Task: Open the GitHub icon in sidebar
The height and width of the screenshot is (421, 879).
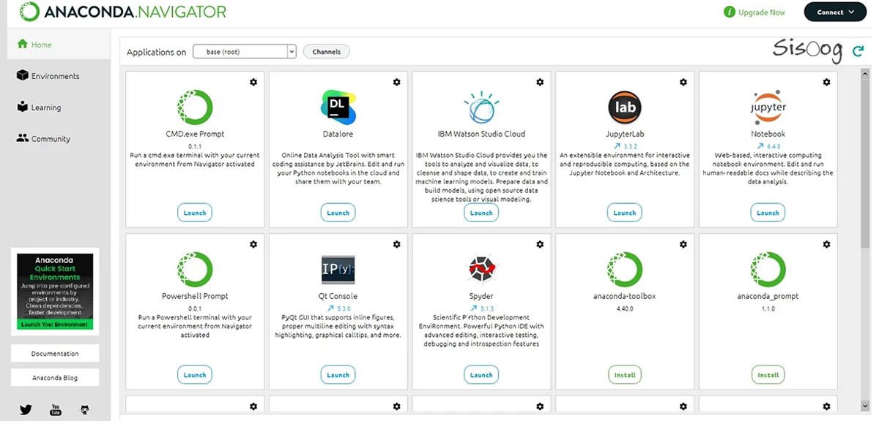Action: click(85, 409)
